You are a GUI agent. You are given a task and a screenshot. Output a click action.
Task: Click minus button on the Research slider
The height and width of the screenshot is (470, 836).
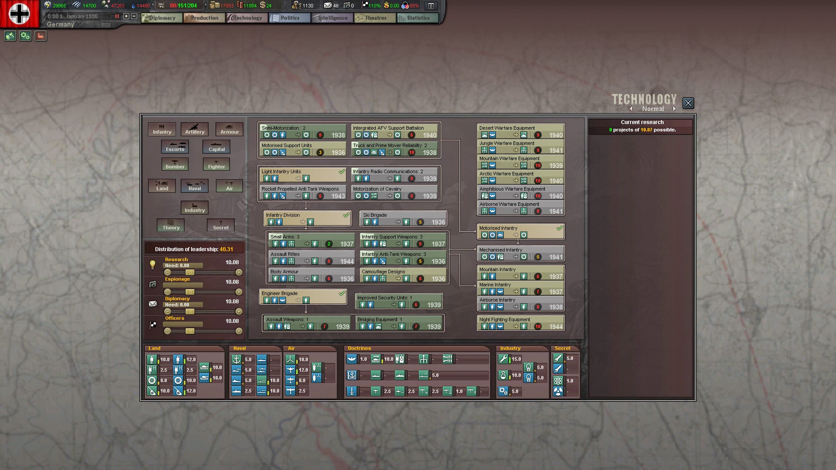coord(168,272)
